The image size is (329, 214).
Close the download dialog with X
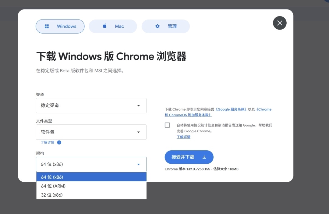[x=280, y=23]
